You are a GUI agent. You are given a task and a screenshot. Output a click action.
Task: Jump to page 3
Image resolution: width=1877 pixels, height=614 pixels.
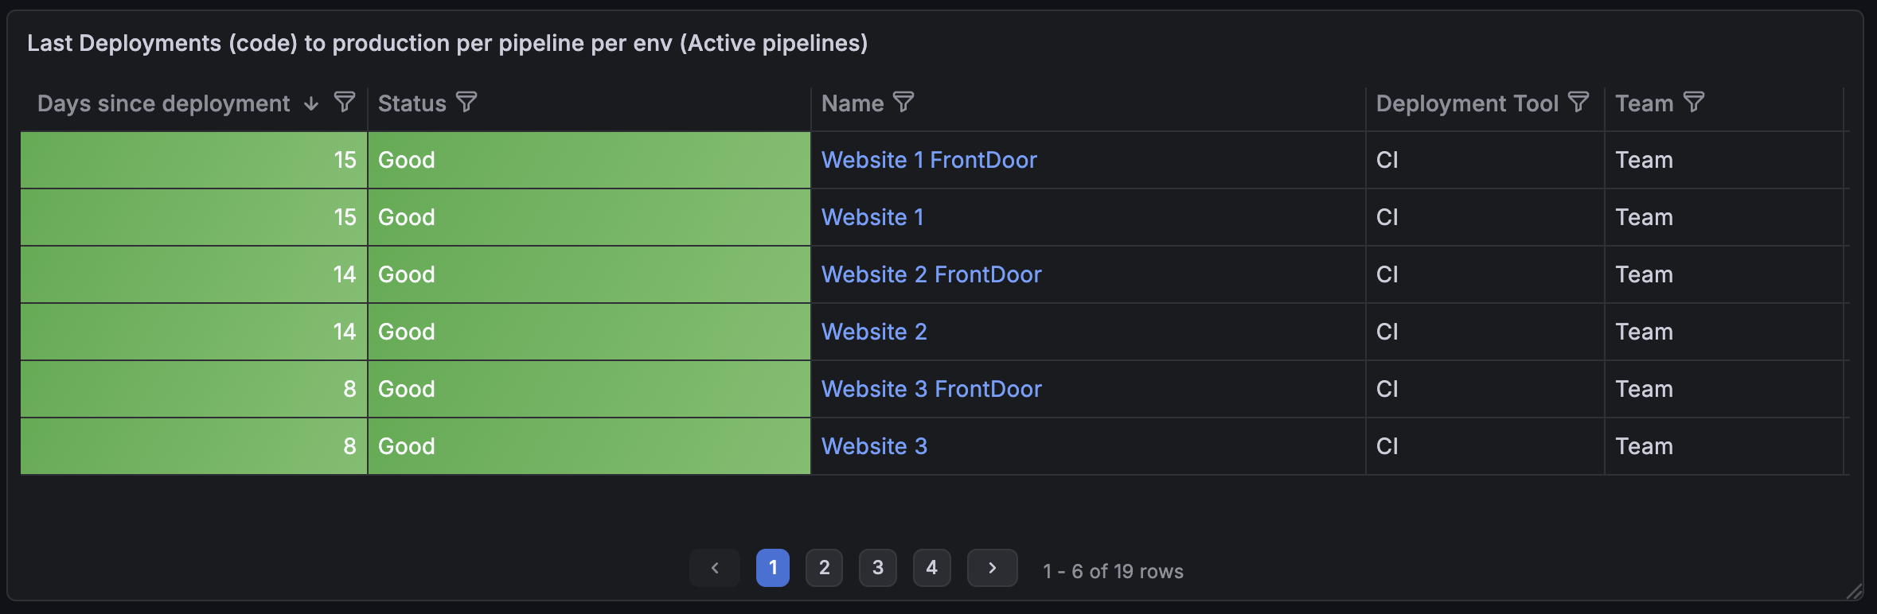(x=878, y=568)
